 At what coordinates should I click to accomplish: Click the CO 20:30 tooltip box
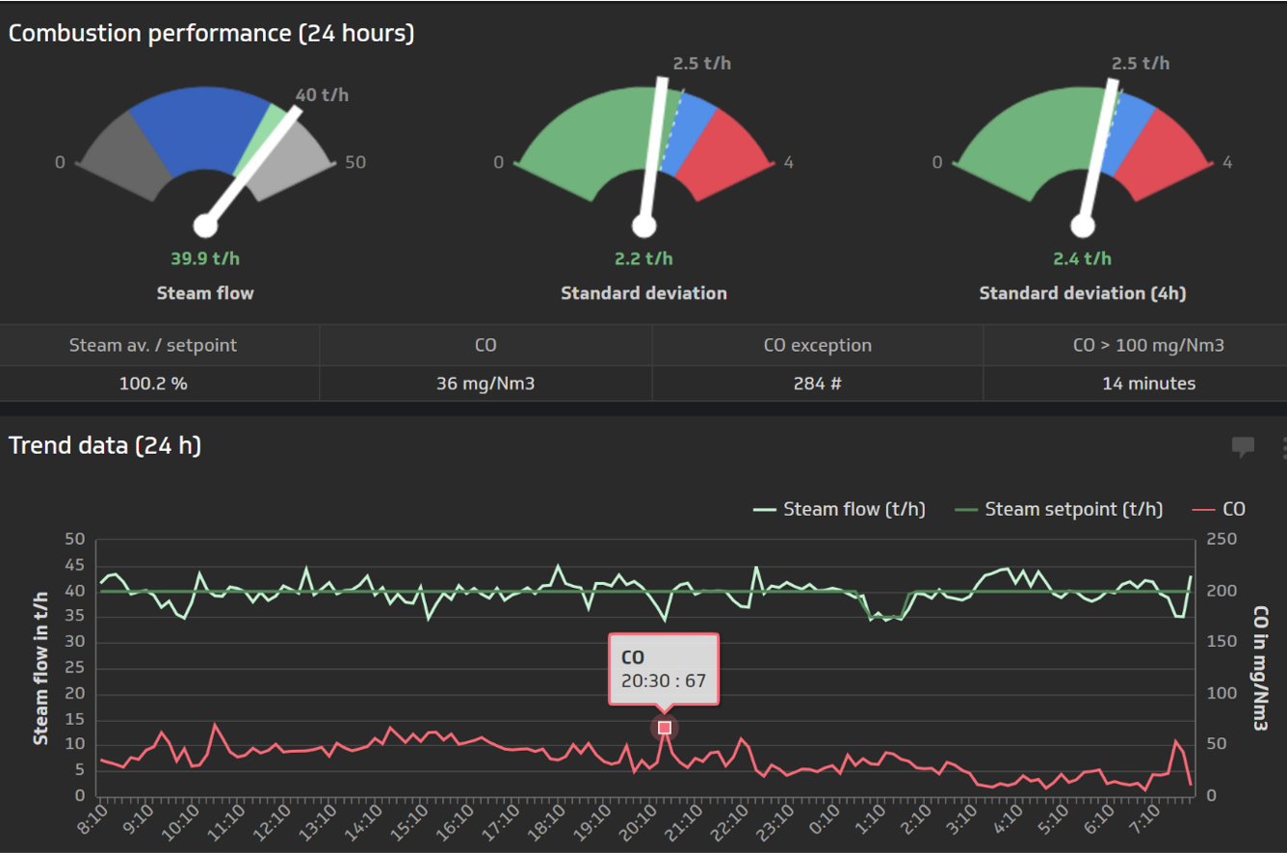tap(663, 671)
